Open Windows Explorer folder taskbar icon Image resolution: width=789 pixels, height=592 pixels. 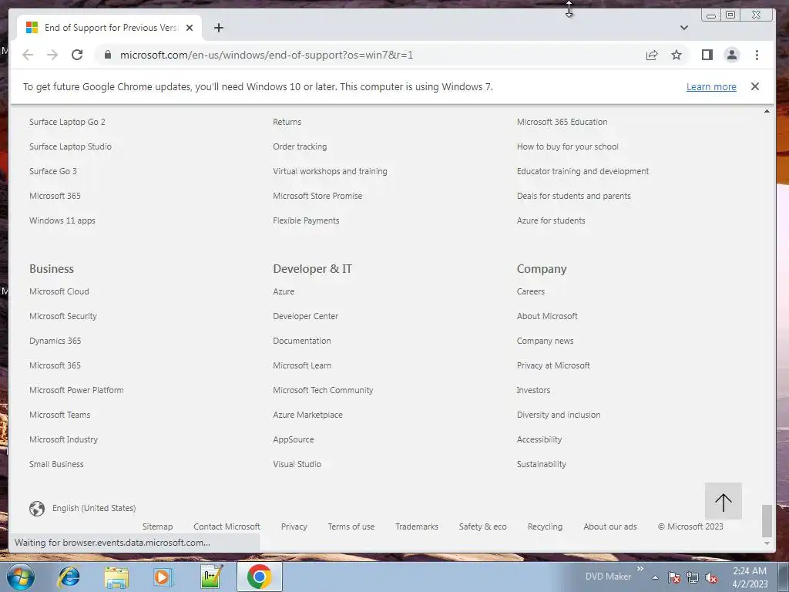click(x=116, y=577)
